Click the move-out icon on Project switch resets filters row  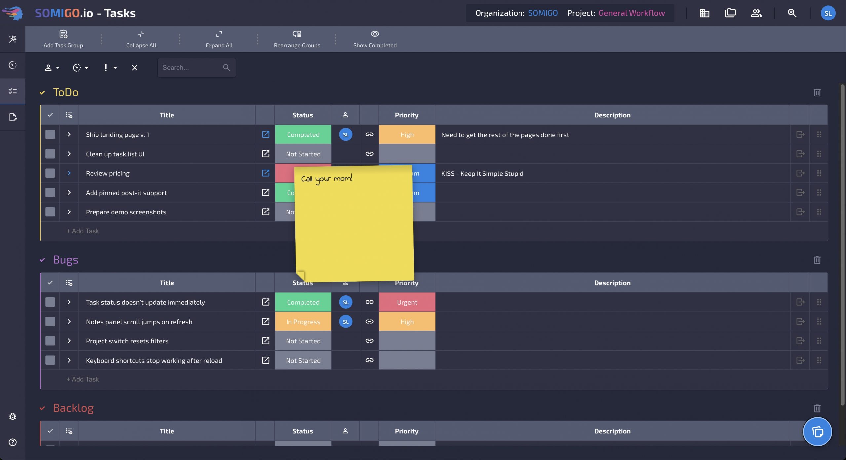pyautogui.click(x=800, y=341)
